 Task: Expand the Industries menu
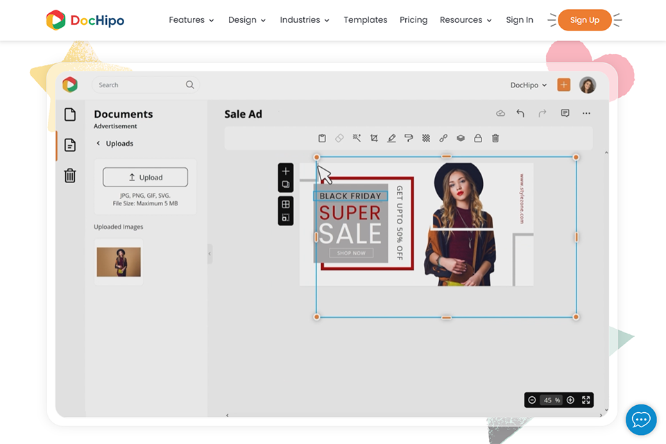point(305,20)
